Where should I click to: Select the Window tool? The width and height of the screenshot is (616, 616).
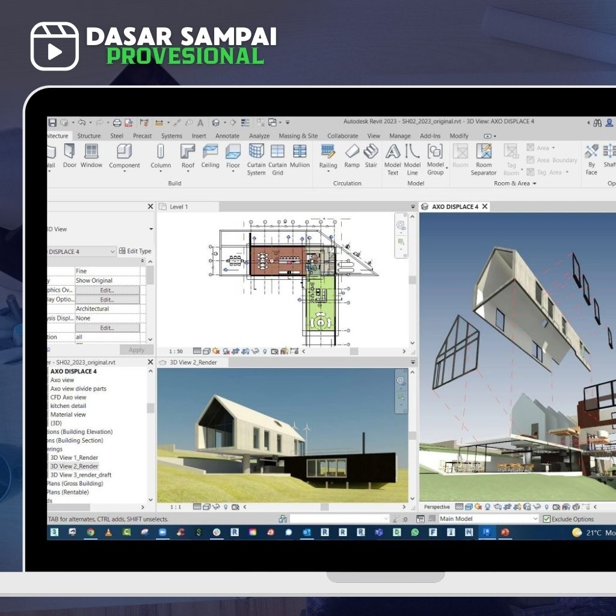point(91,156)
